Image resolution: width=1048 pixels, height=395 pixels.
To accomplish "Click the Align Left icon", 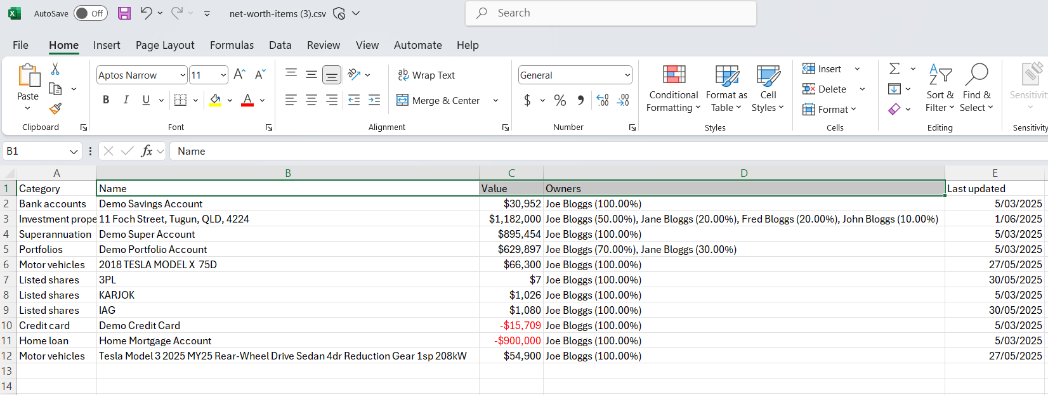I will [x=291, y=100].
